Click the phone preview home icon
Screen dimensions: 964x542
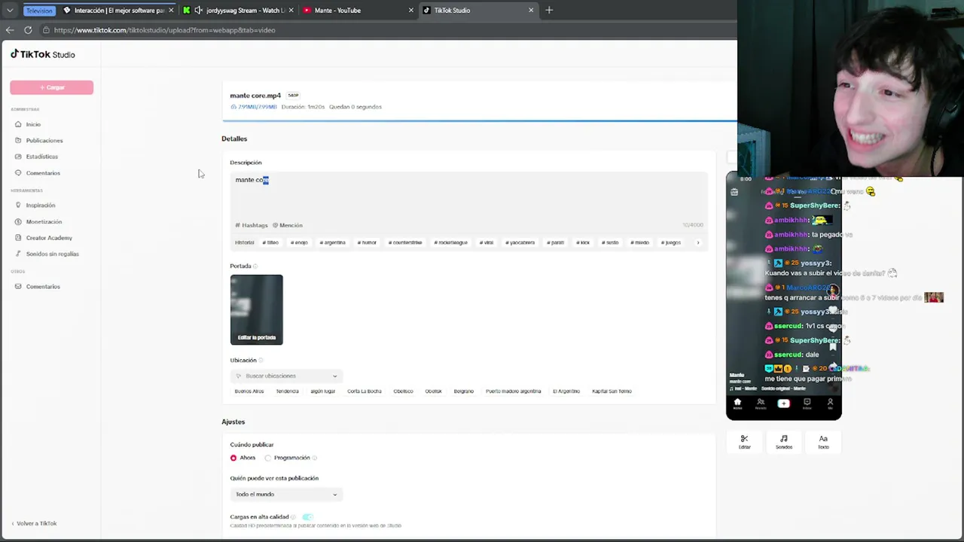click(x=737, y=403)
